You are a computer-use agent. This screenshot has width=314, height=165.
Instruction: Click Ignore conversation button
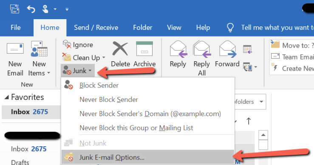(78, 45)
